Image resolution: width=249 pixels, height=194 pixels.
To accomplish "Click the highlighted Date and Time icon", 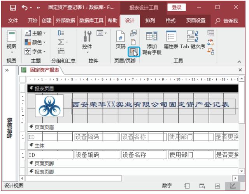I will click(134, 52).
